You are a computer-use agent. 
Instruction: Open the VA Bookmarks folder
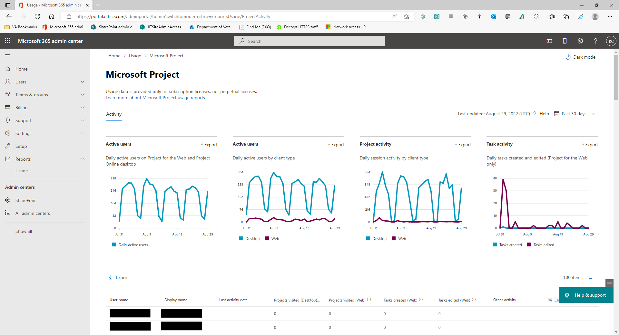click(x=21, y=27)
